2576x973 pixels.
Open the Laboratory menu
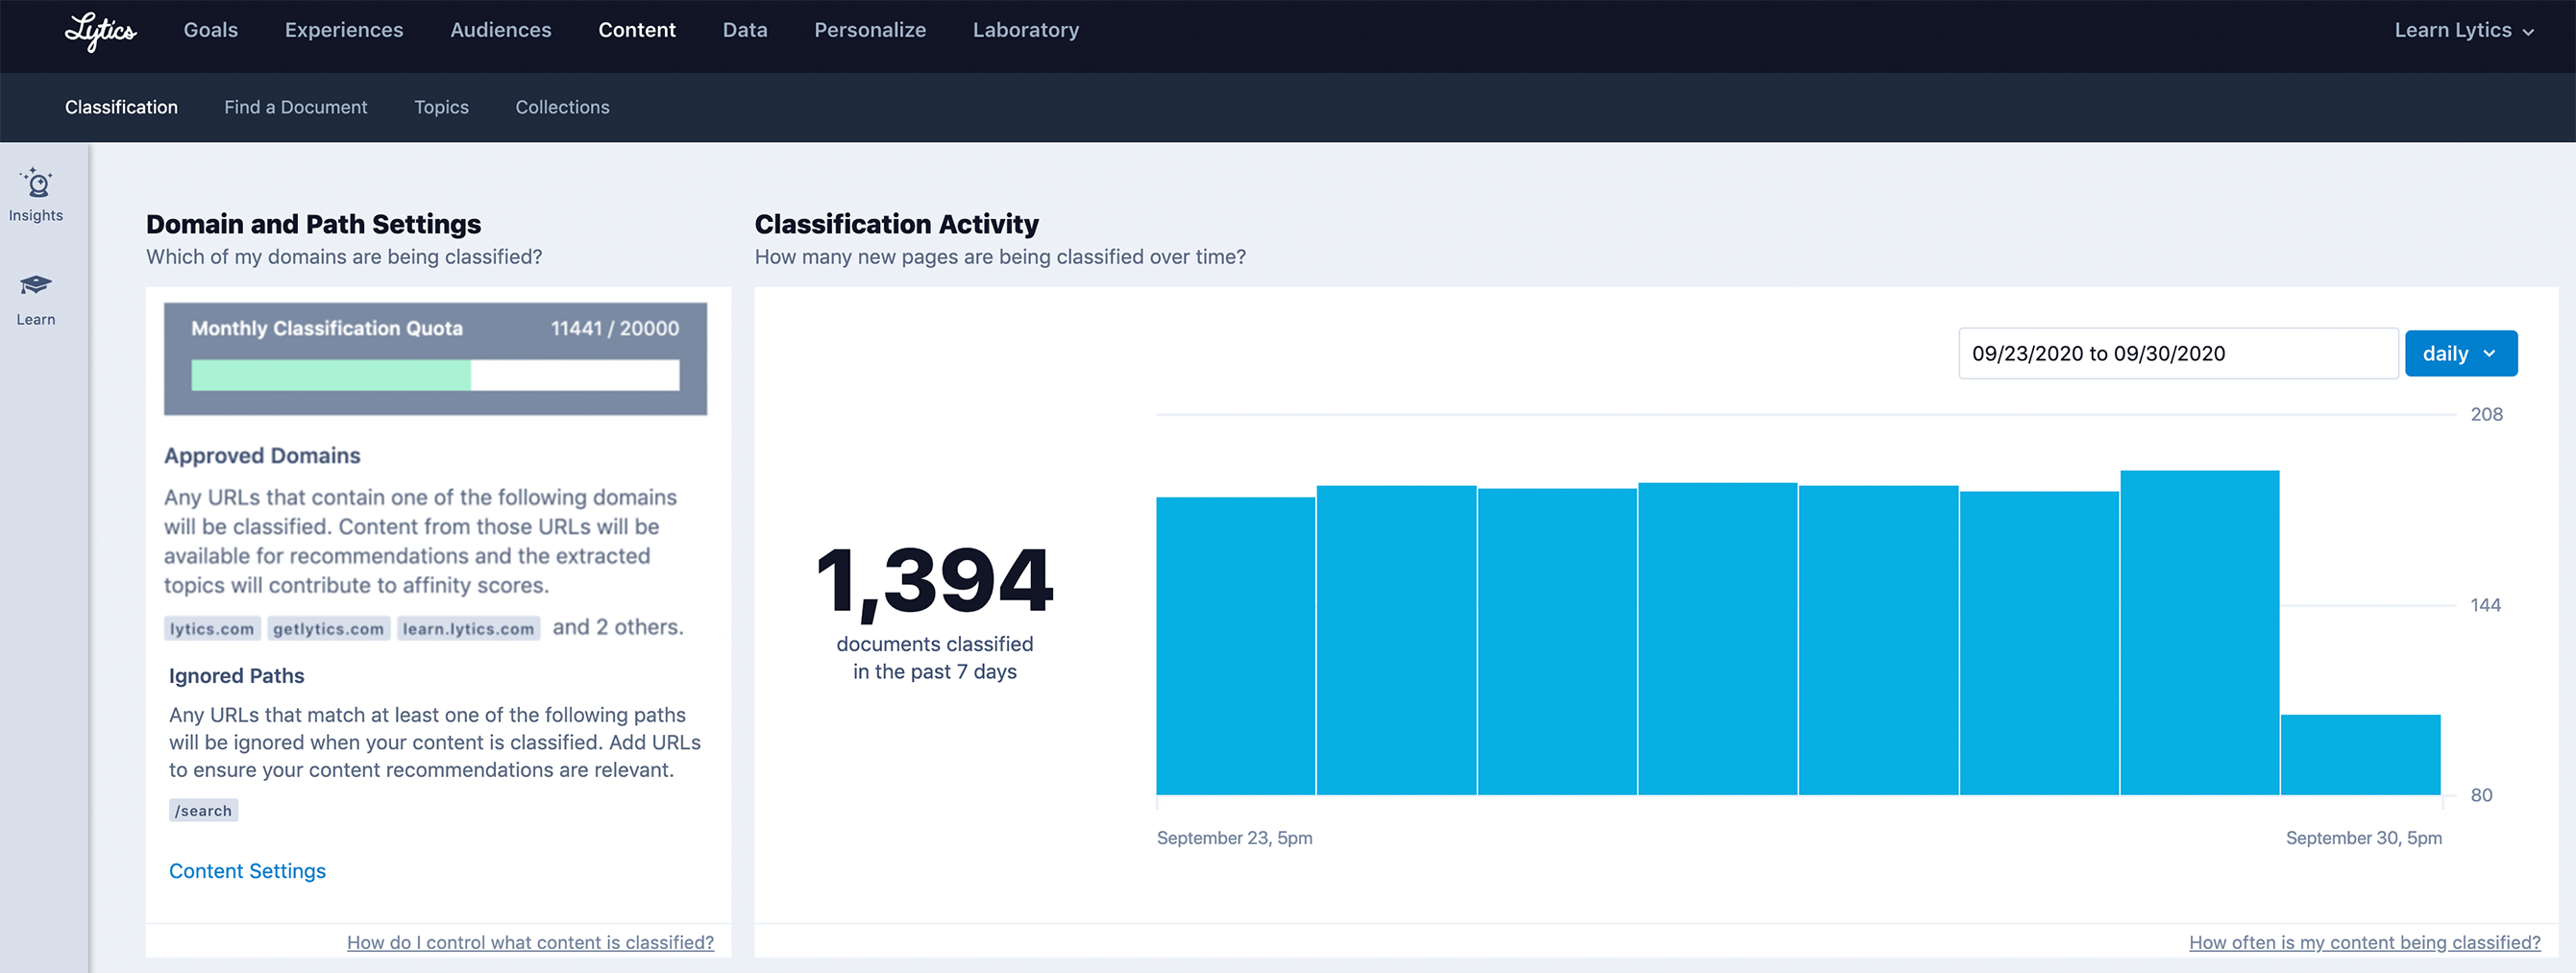pos(1026,30)
